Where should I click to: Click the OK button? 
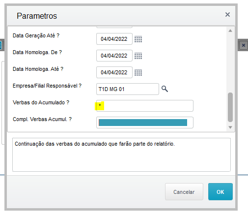220,191
